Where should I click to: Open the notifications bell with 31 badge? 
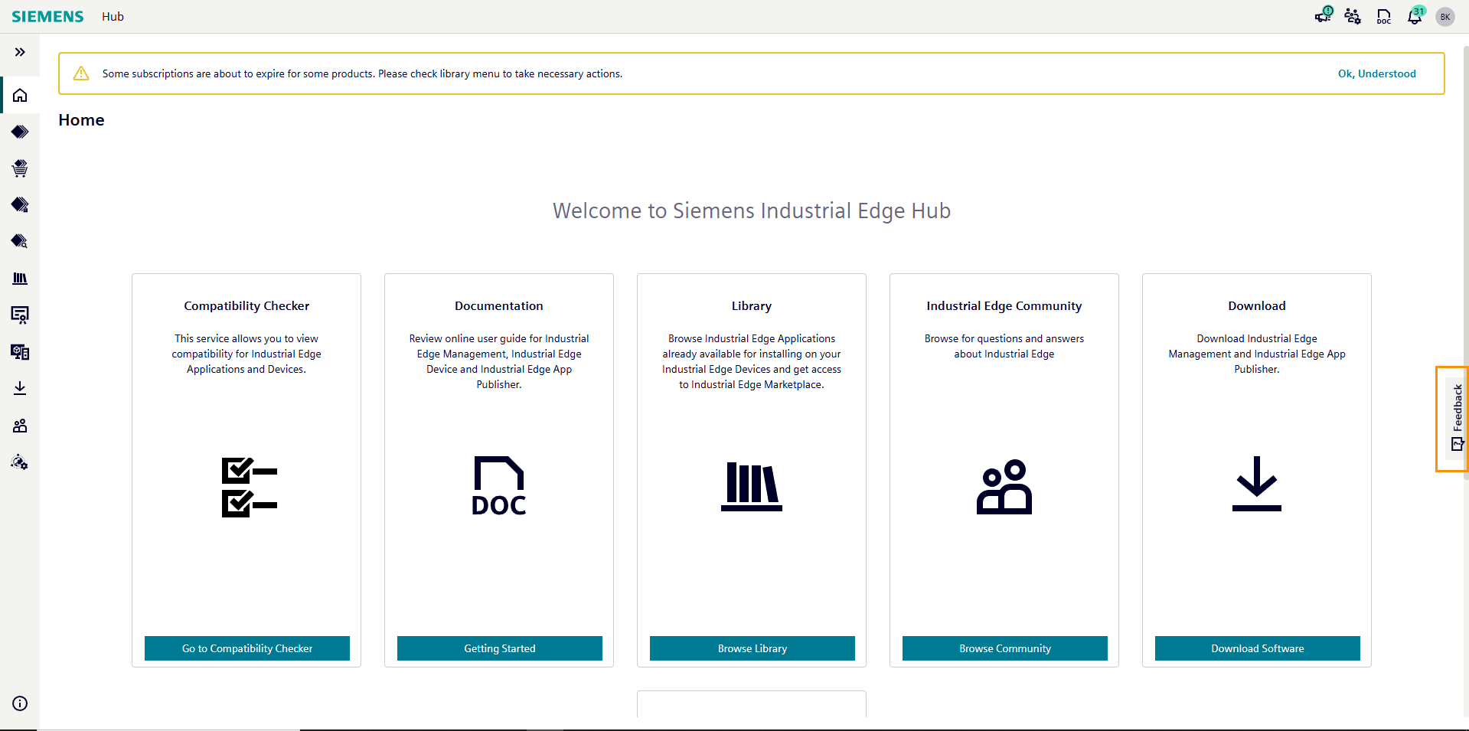(x=1415, y=16)
